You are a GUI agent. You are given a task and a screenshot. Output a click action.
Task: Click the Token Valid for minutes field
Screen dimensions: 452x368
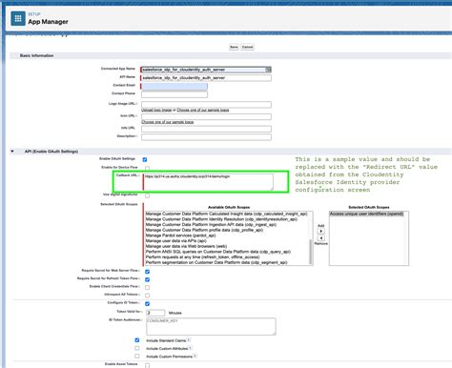155,313
